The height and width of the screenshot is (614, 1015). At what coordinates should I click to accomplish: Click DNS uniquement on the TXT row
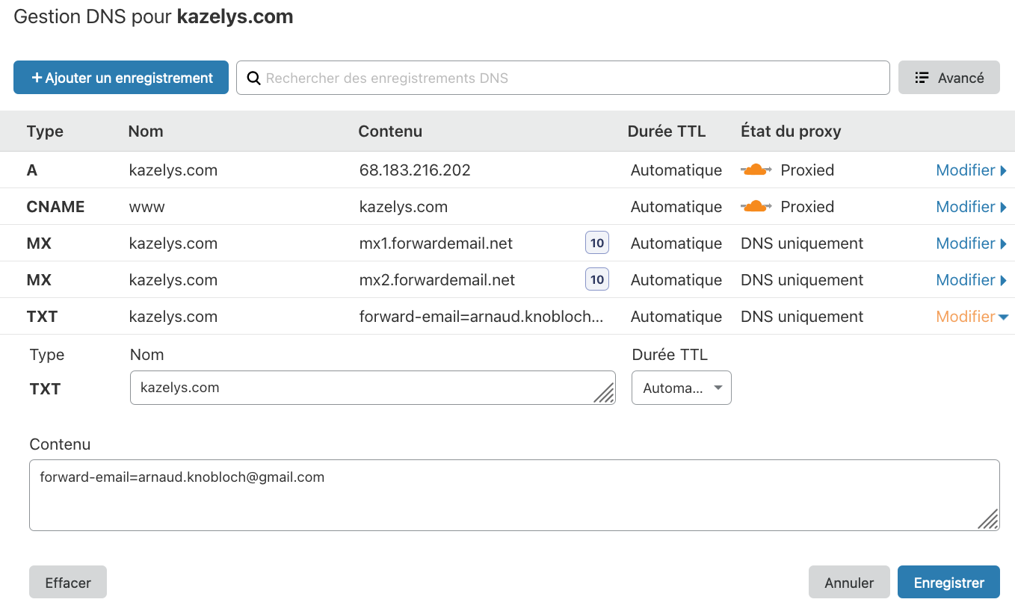pyautogui.click(x=802, y=317)
